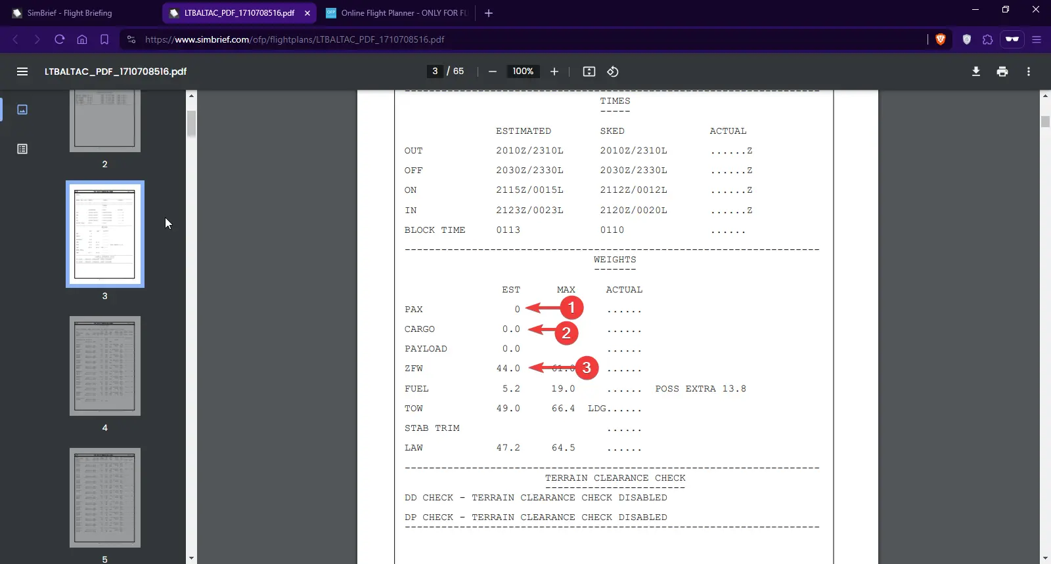Viewport: 1051px width, 564px height.
Task: Click the zoom level field showing 100%
Action: tap(523, 71)
